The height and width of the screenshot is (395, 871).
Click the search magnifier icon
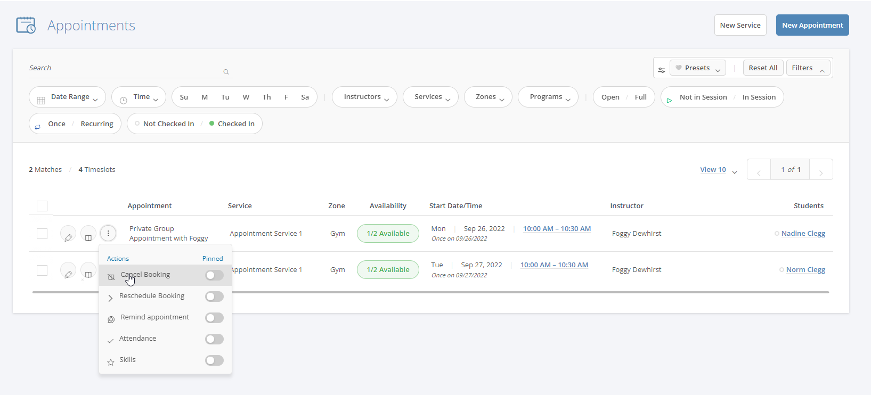coord(226,72)
